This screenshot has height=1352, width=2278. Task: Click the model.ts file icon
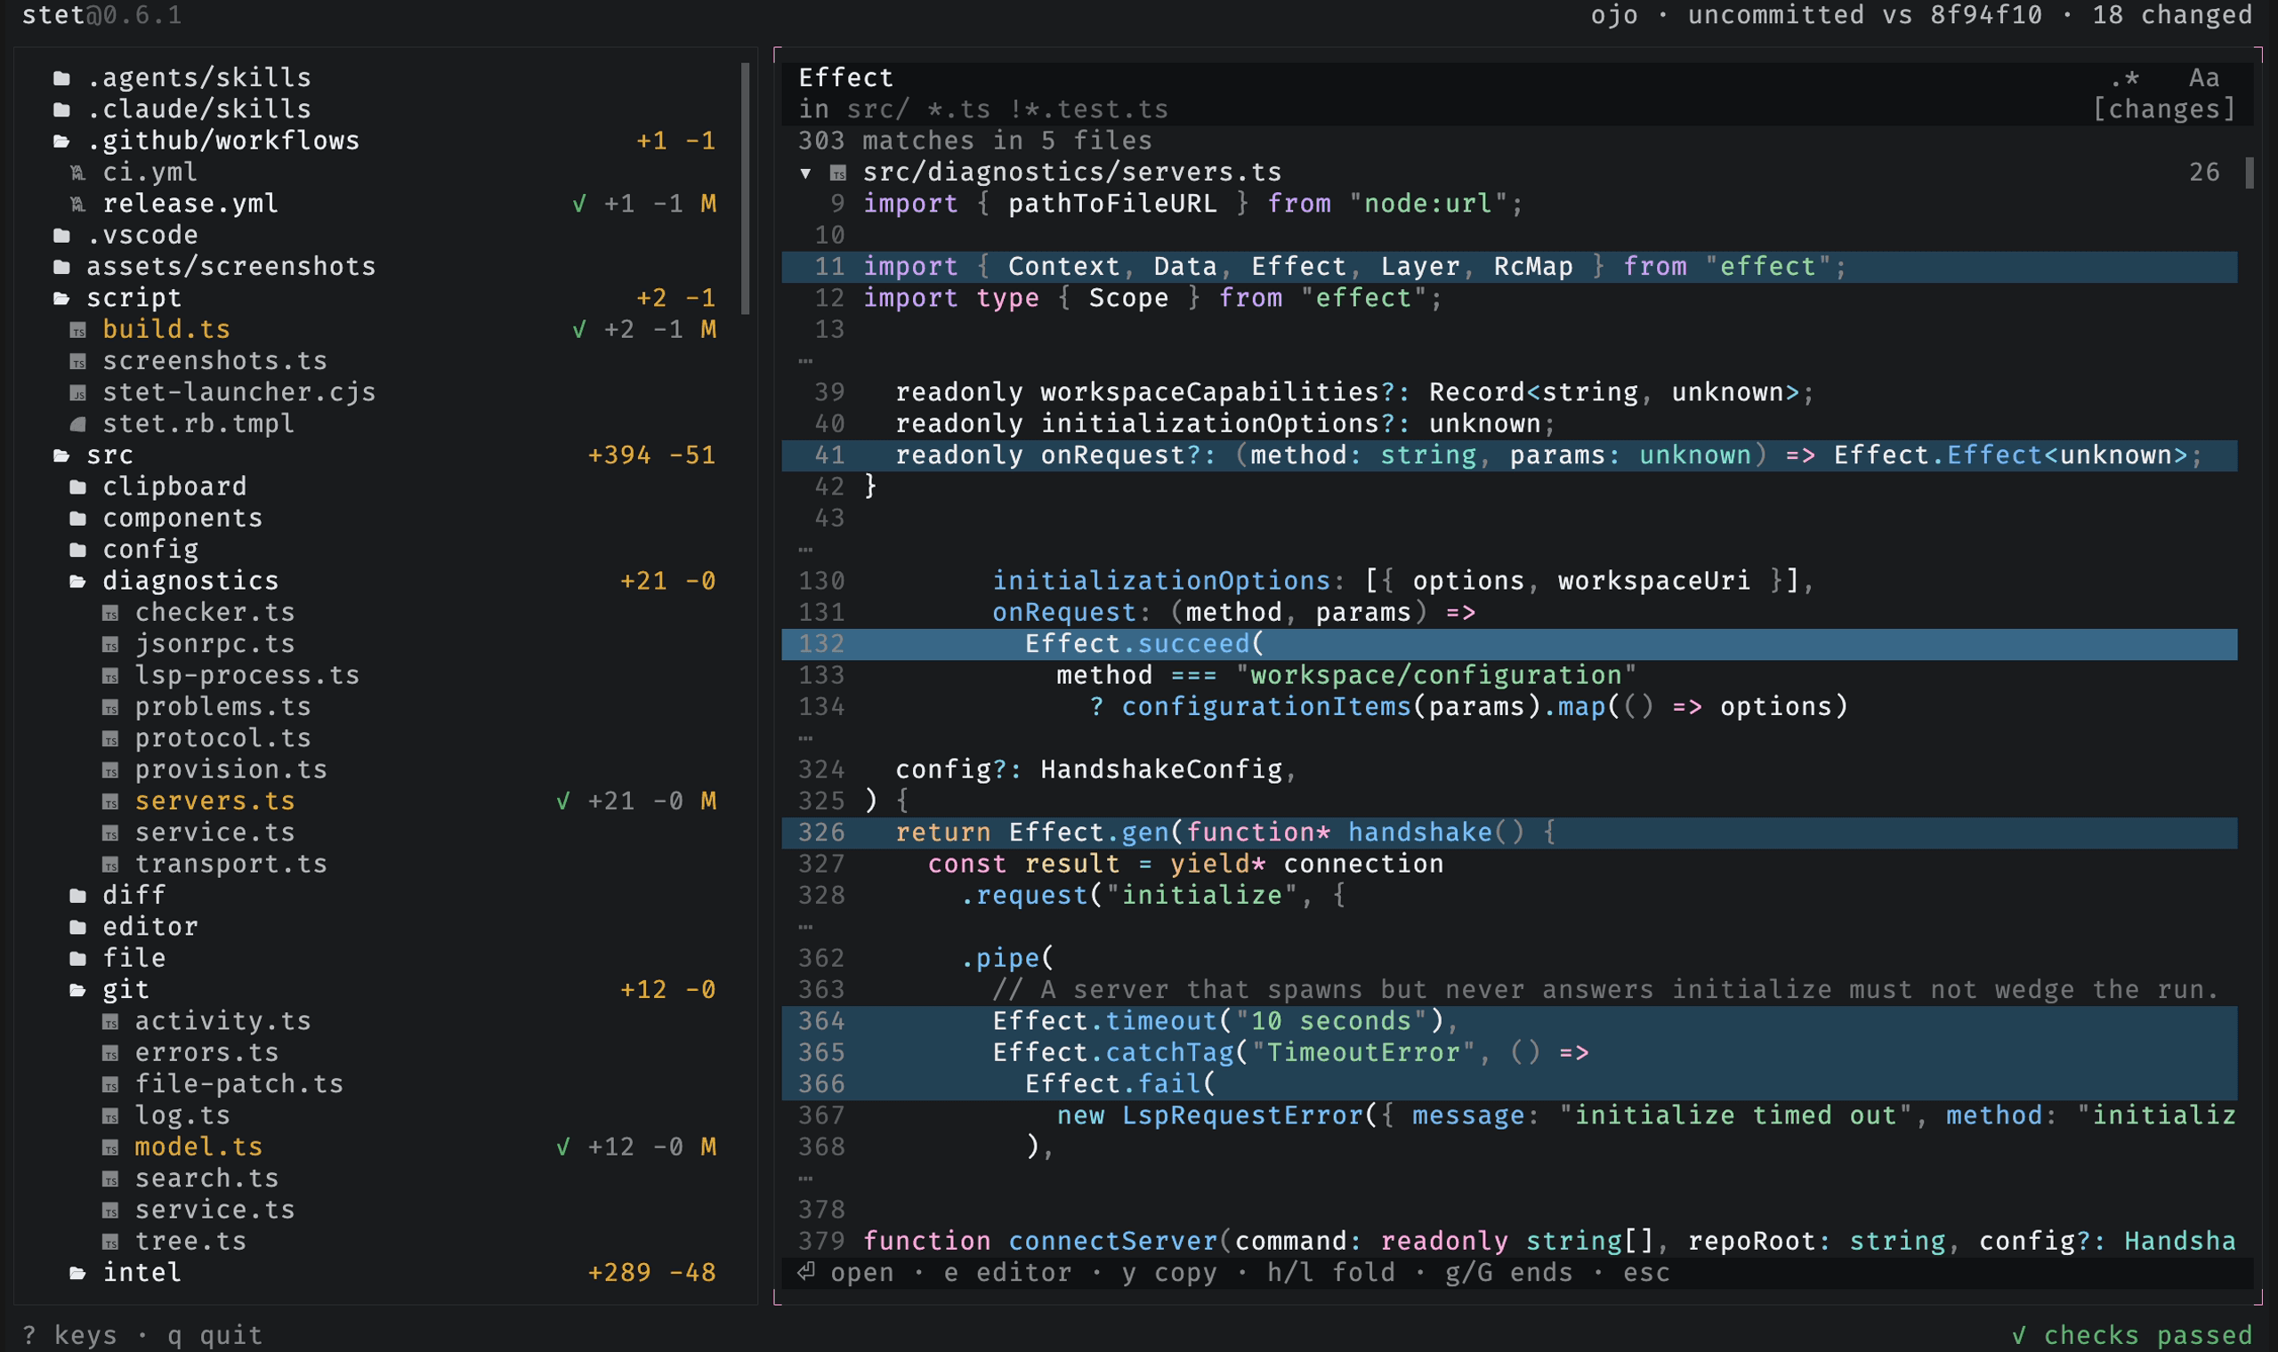coord(110,1147)
